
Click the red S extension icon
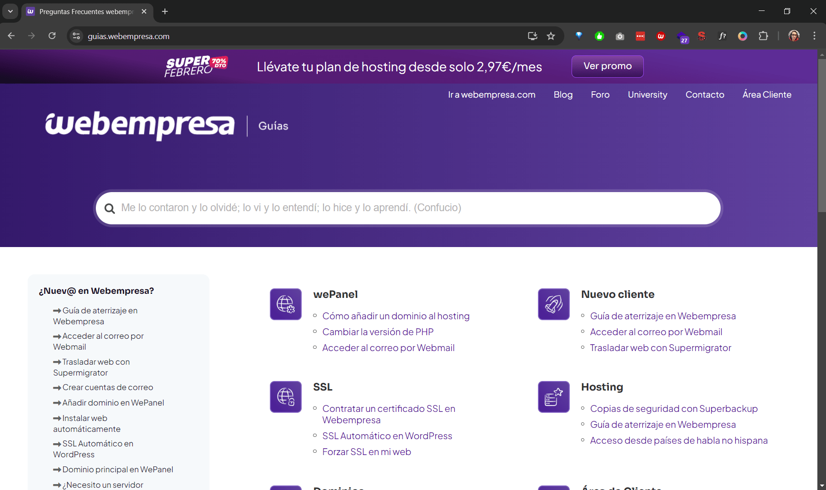[702, 36]
